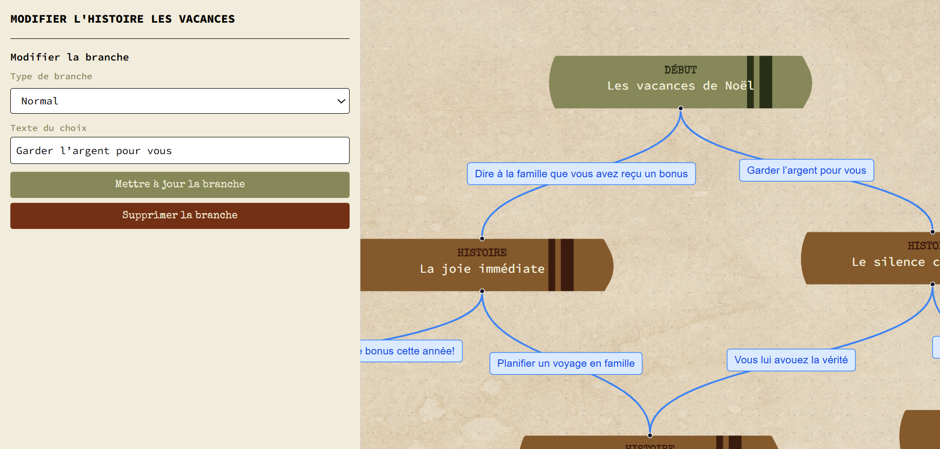
Task: Select the Le silence story node
Action: pos(876,258)
